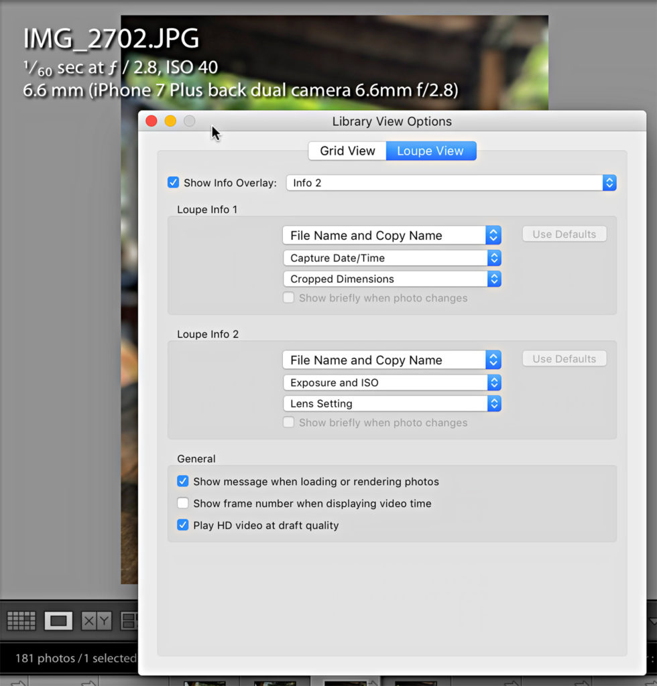Enable Show frame number when displaying video time

[182, 503]
